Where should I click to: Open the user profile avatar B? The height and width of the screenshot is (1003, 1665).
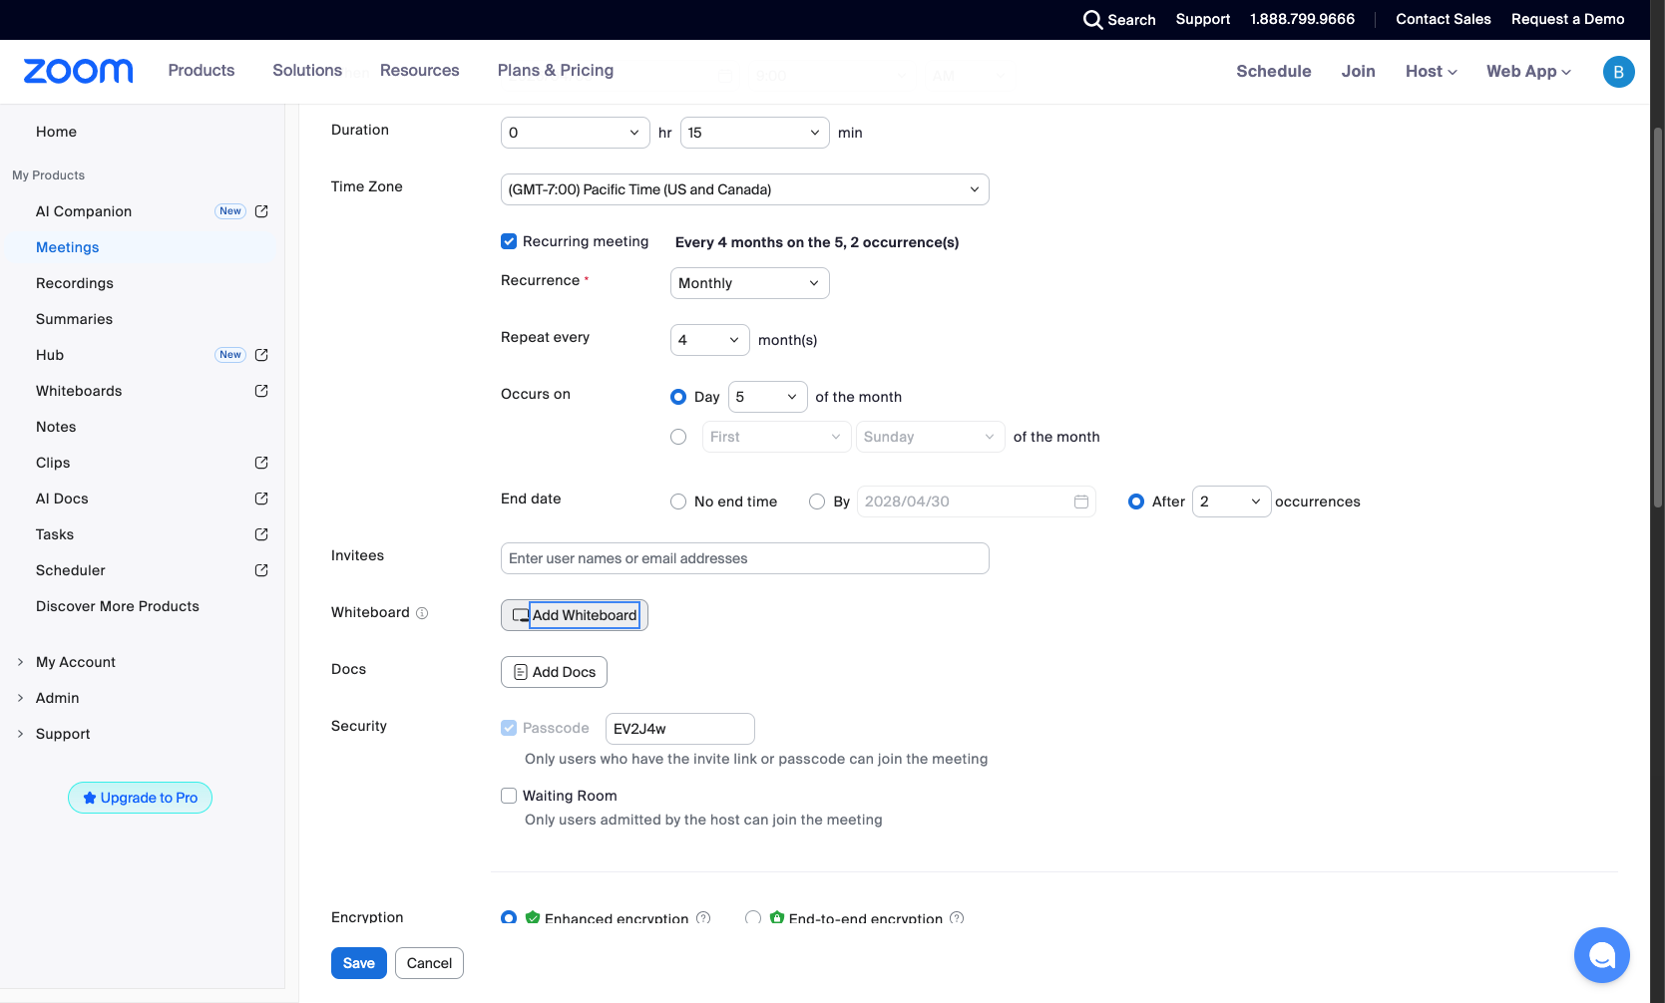pos(1618,72)
